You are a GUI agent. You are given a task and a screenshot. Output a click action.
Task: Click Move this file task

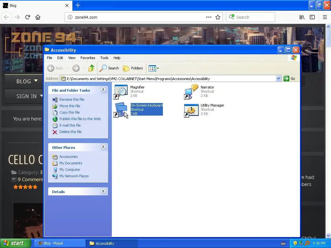pos(70,106)
